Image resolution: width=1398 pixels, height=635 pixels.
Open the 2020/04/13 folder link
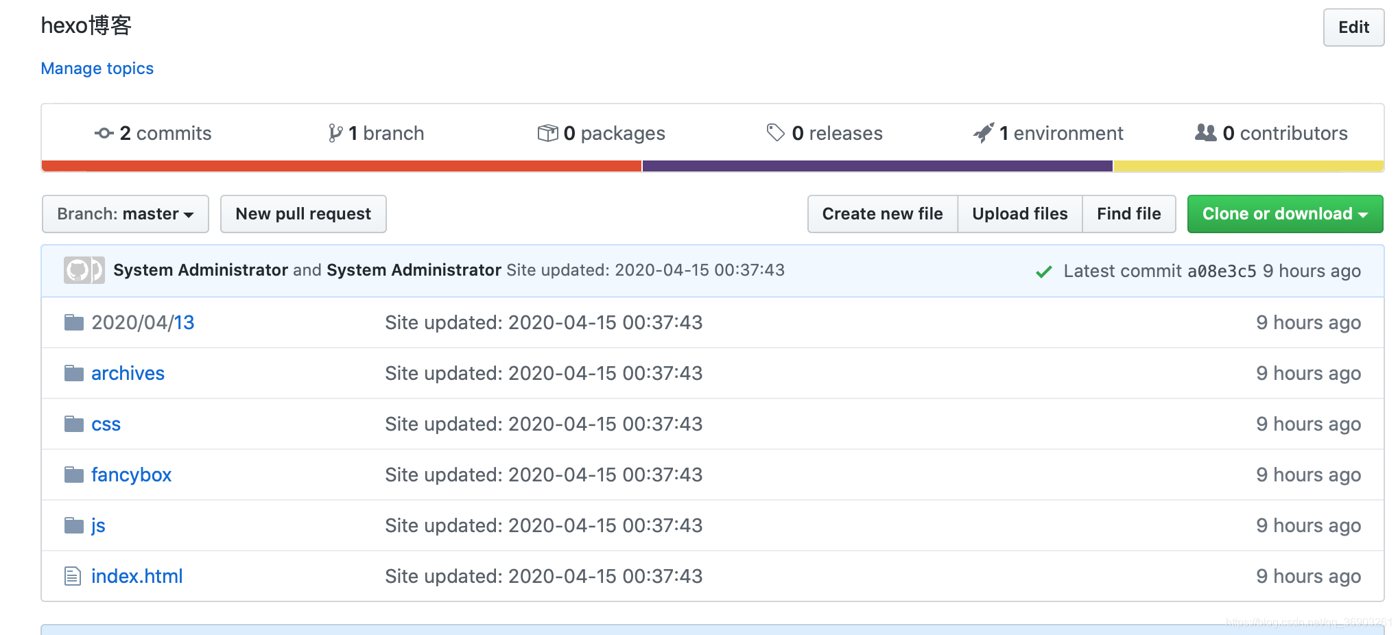[143, 322]
